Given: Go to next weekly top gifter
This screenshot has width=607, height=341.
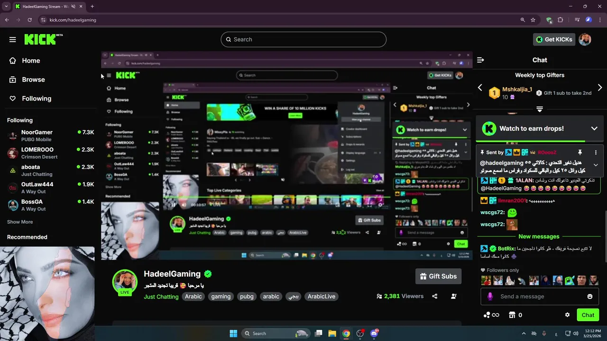Looking at the screenshot, I should [600, 88].
